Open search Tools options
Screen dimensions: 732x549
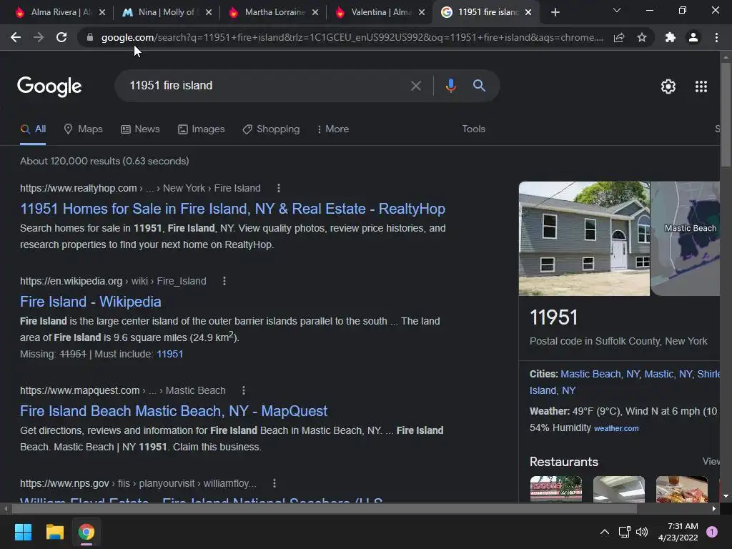coord(473,129)
